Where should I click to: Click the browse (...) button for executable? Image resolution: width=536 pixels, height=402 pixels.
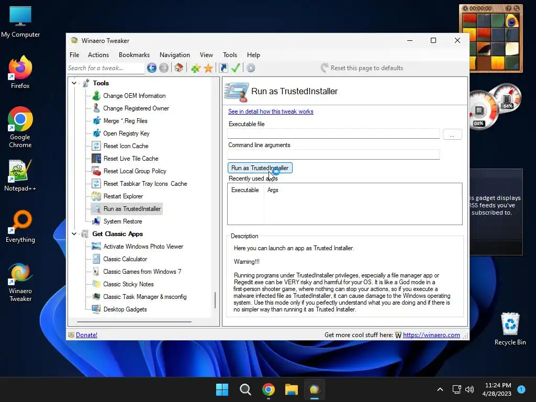coord(452,135)
